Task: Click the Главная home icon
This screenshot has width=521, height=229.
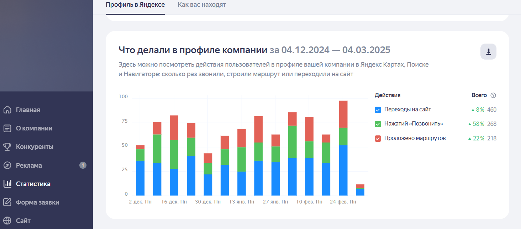Action: click(x=7, y=110)
